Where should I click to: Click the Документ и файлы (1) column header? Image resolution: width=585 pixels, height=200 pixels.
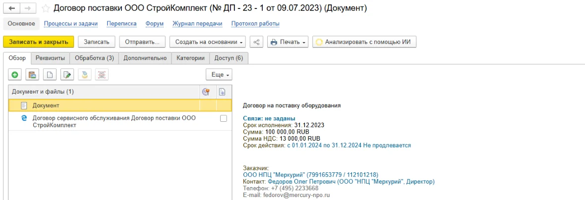104,92
